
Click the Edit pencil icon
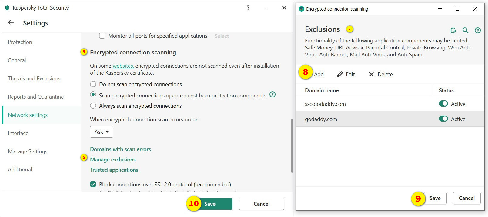(x=340, y=74)
